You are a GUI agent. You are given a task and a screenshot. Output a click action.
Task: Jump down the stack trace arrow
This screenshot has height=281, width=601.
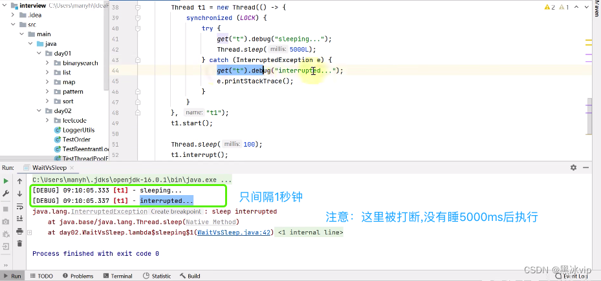(x=19, y=194)
